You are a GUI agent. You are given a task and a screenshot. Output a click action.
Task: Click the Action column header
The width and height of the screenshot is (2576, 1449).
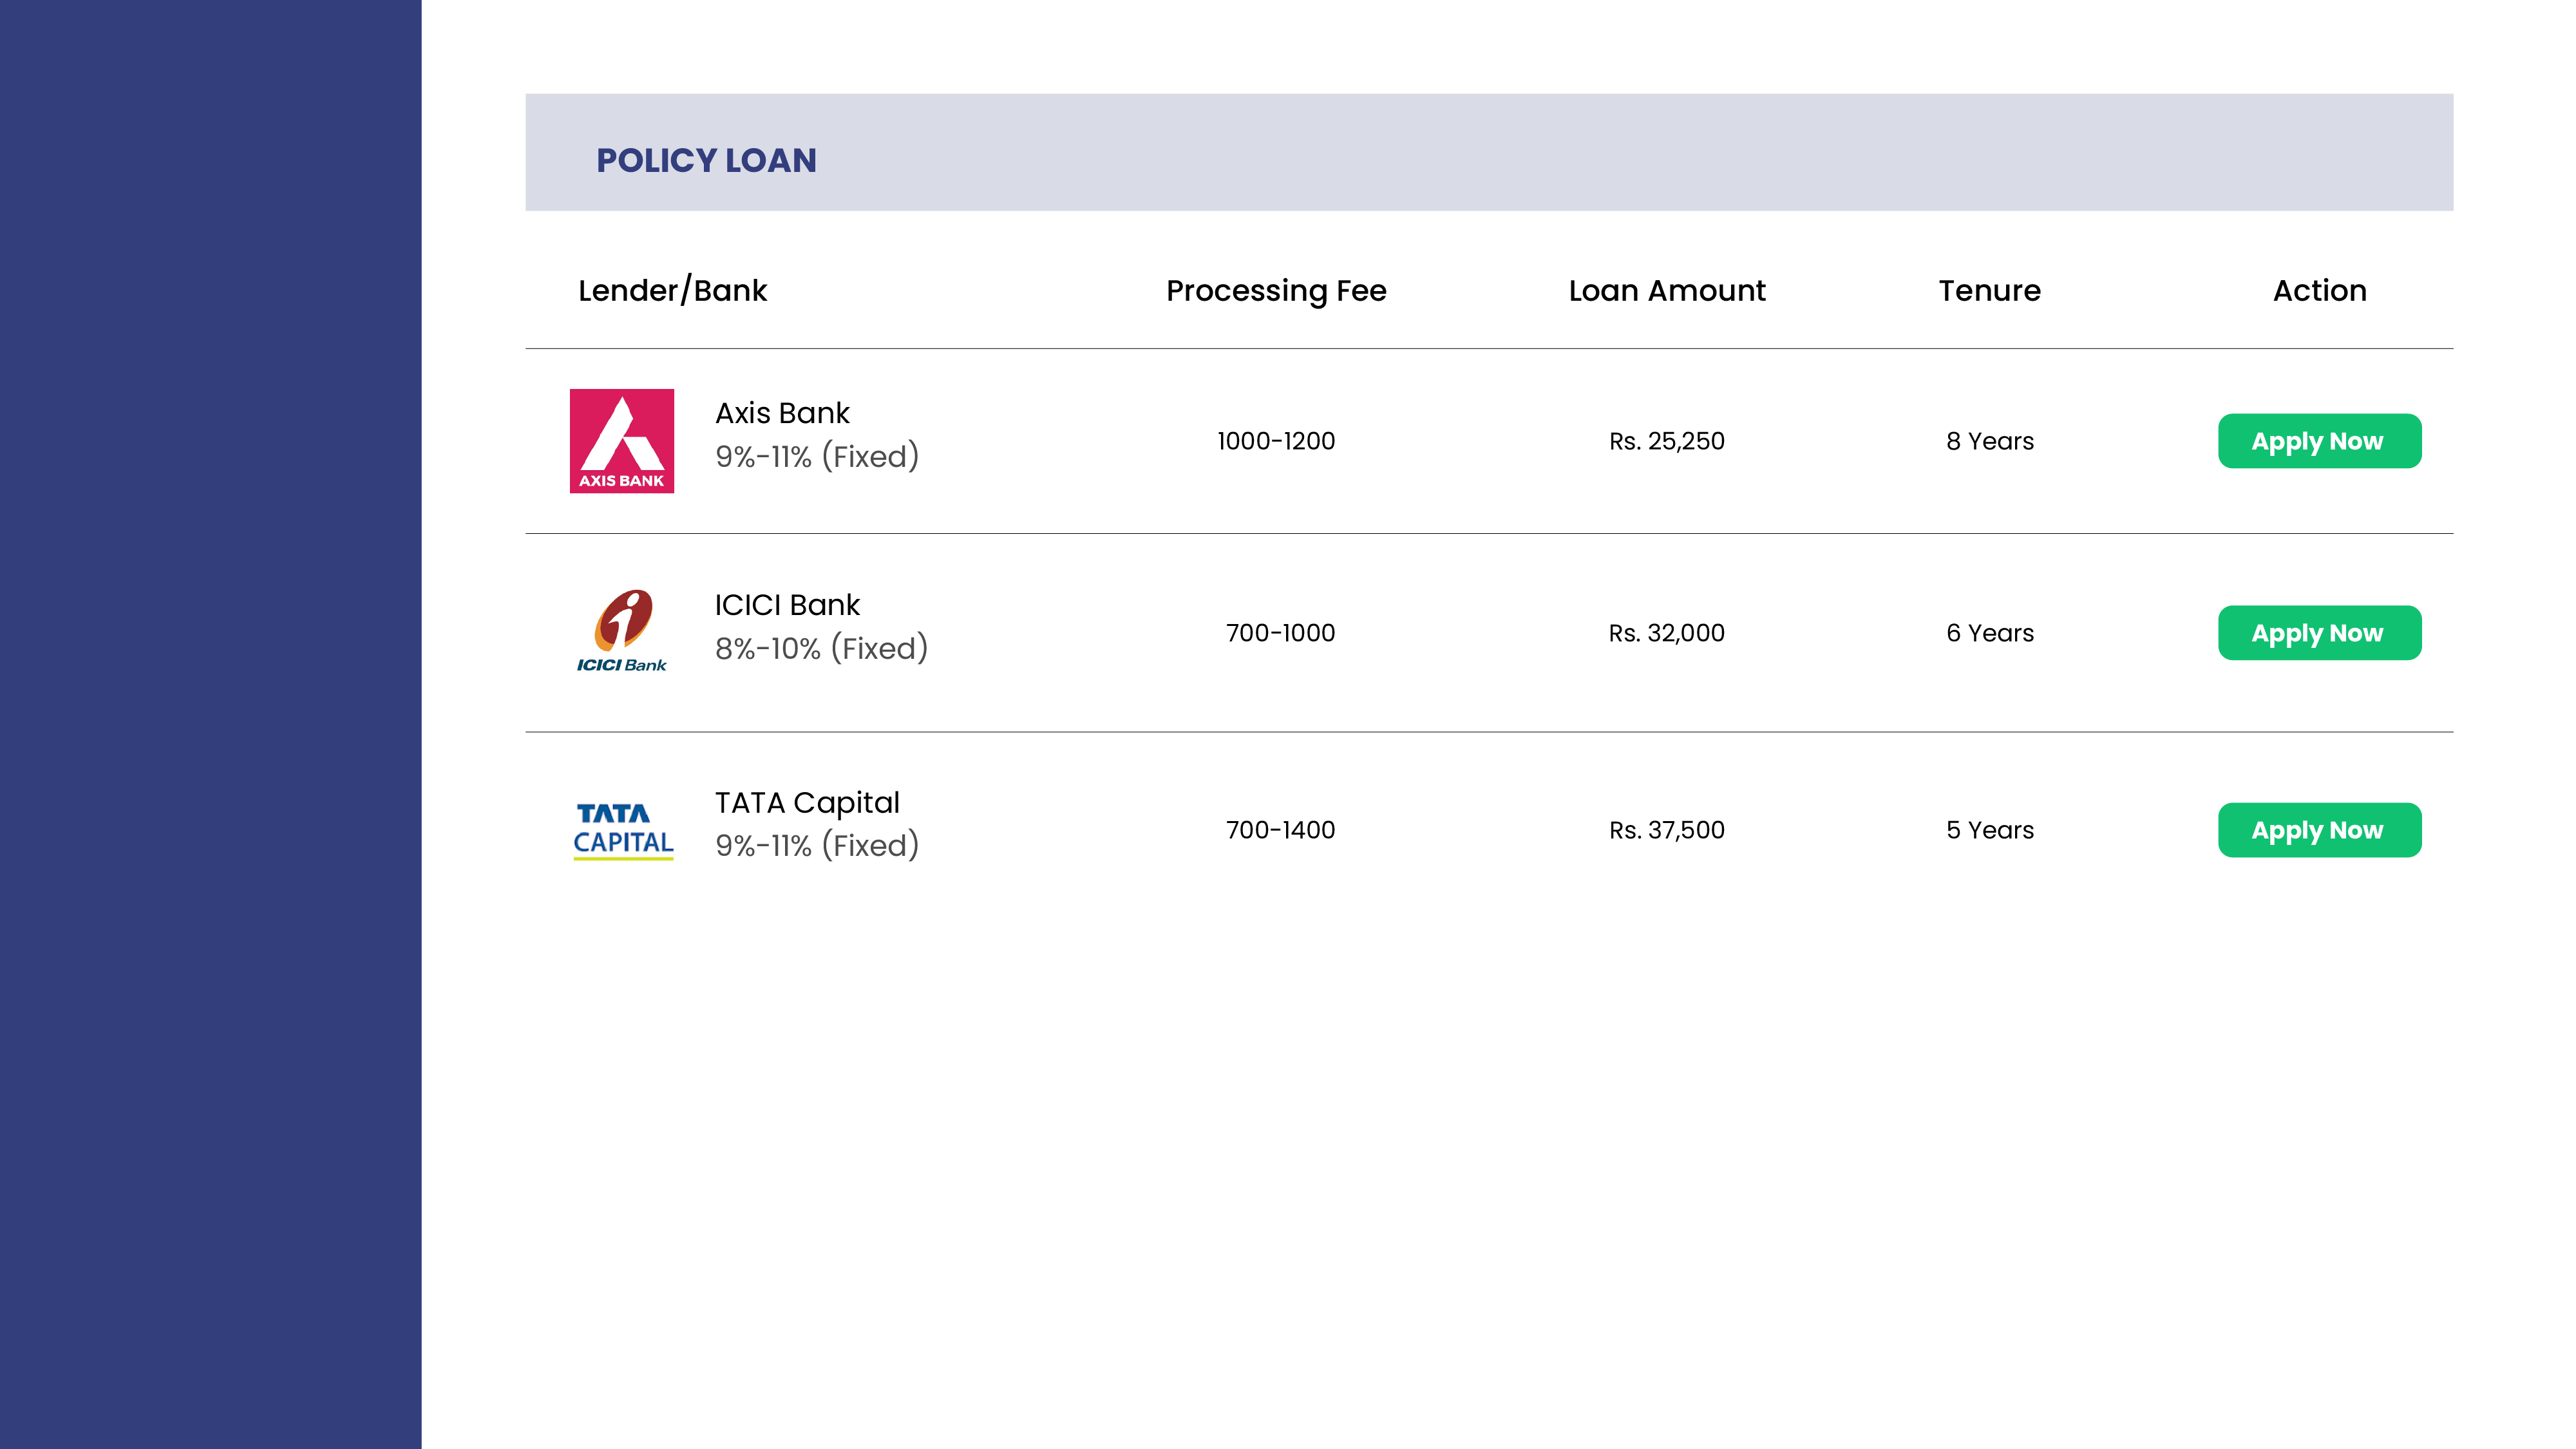click(x=2319, y=290)
